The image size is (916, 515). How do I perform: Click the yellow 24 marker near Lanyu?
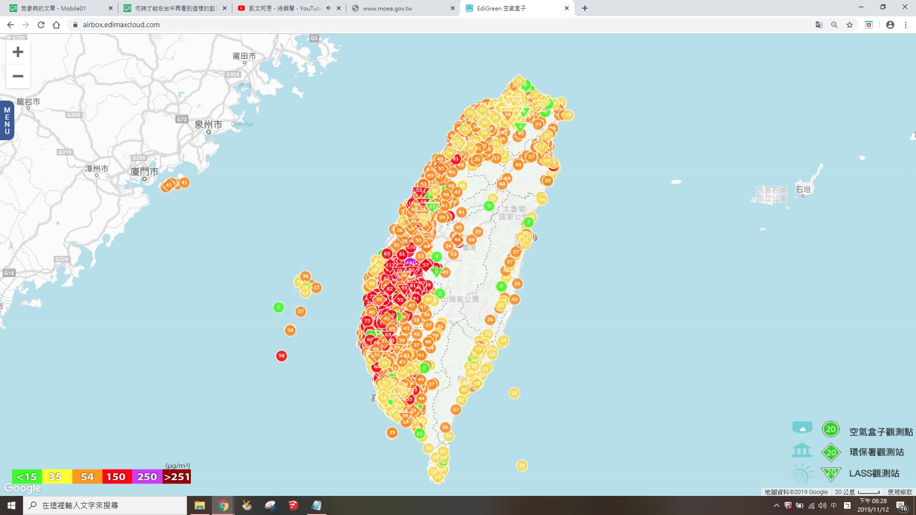(522, 465)
